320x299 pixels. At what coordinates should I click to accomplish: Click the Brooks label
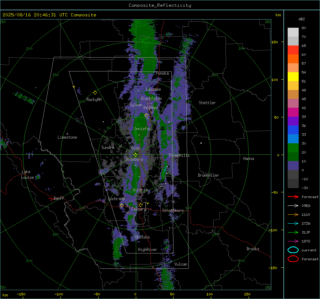tap(253, 249)
